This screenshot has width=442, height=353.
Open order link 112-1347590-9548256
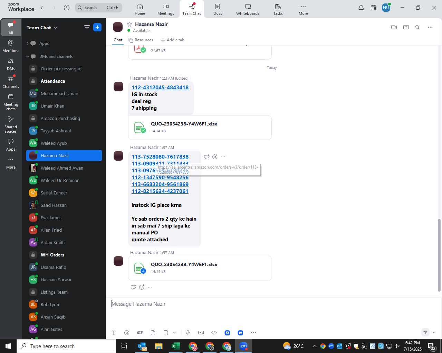tap(160, 178)
